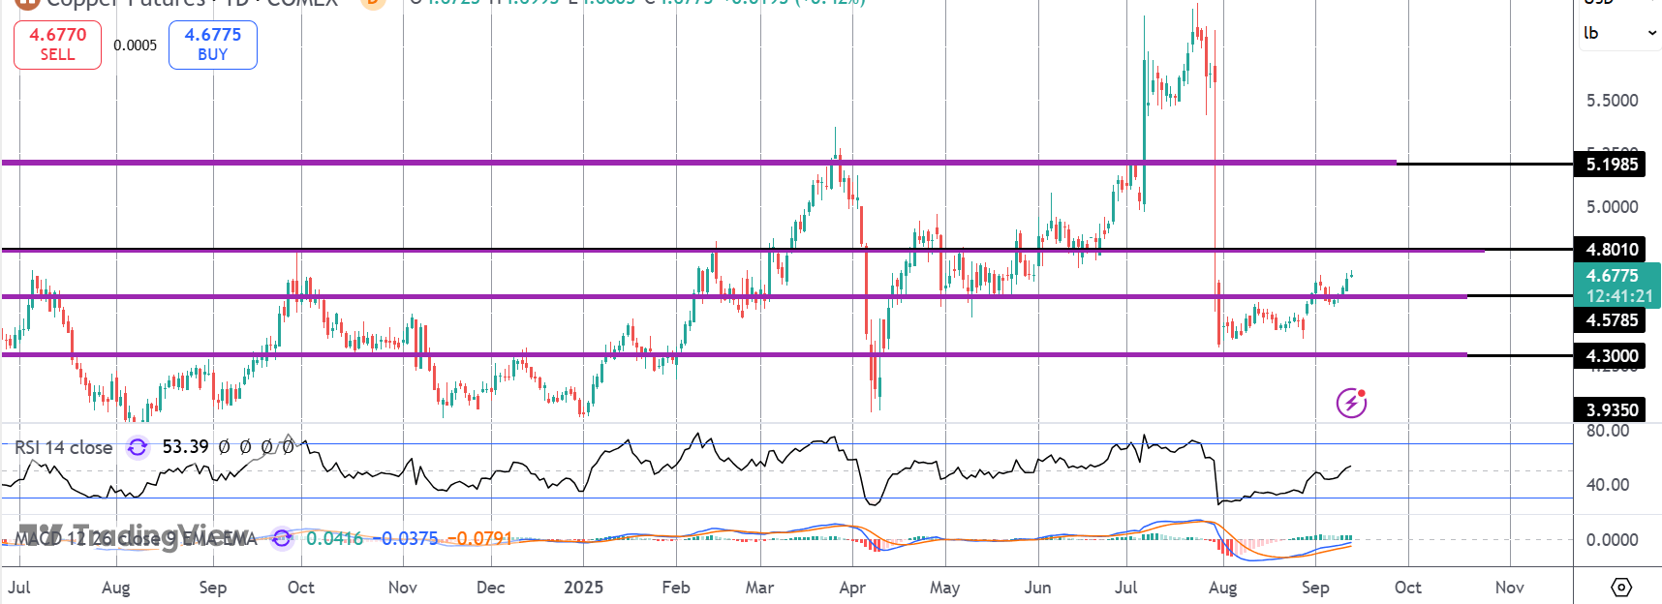Click the MACD histogram value 0.0416

[x=334, y=538]
